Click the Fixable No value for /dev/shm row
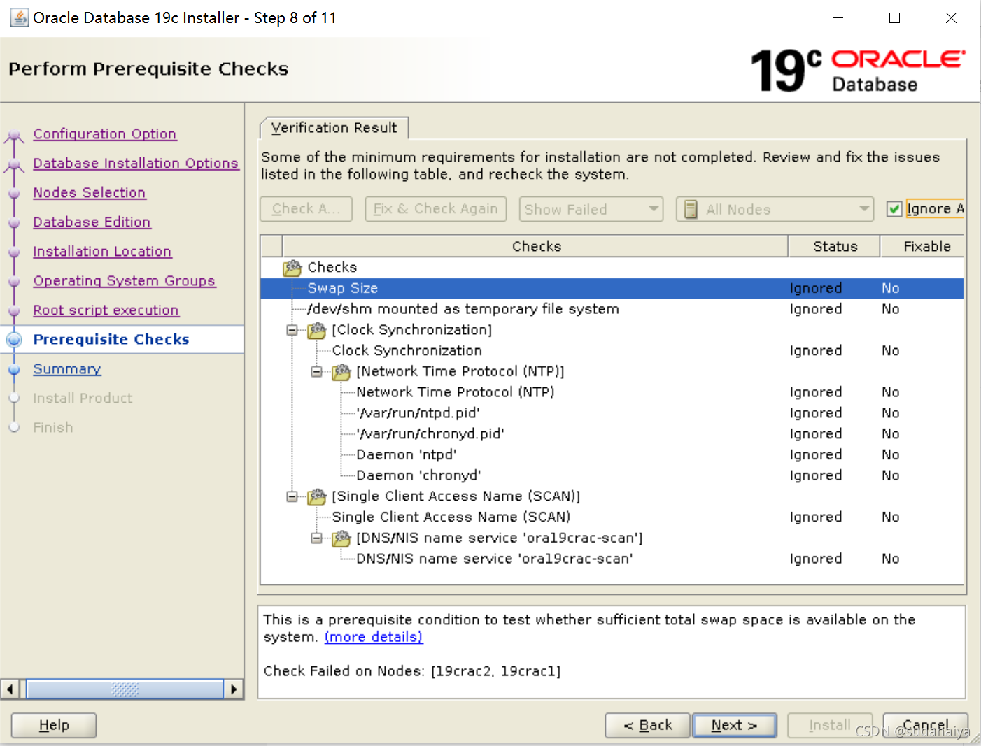The width and height of the screenshot is (981, 746). [891, 309]
